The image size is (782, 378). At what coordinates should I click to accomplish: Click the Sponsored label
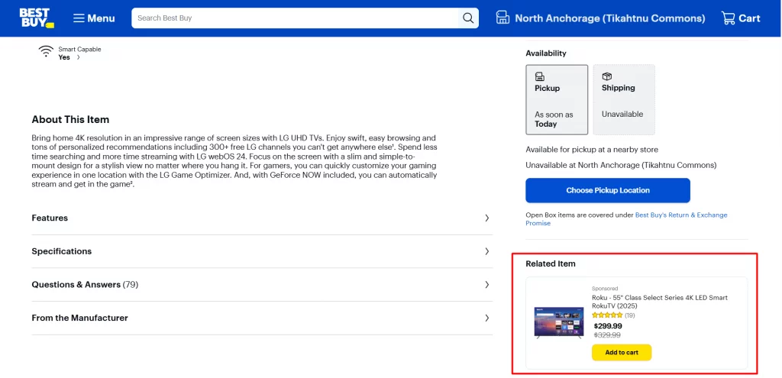[x=605, y=288]
